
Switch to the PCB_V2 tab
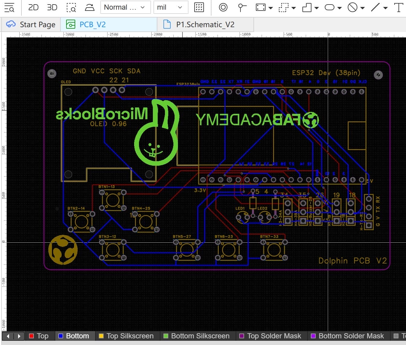click(109, 24)
